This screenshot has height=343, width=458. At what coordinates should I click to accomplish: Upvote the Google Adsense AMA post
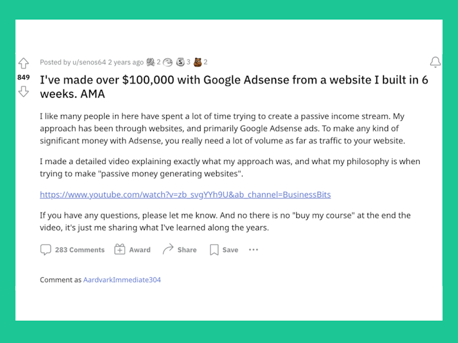(x=24, y=63)
